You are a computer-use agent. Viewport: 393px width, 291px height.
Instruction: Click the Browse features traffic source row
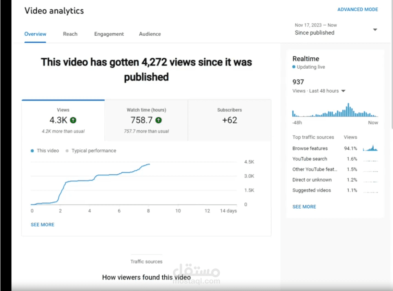[335, 148]
